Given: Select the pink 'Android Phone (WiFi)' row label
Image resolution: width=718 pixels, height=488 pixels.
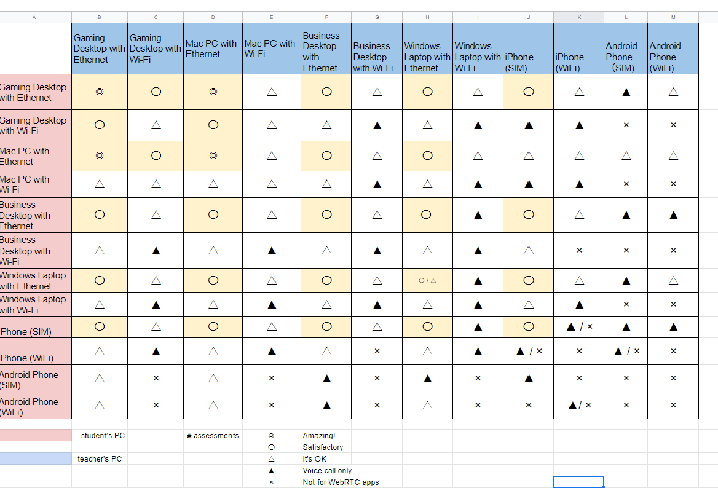Looking at the screenshot, I should click(36, 405).
